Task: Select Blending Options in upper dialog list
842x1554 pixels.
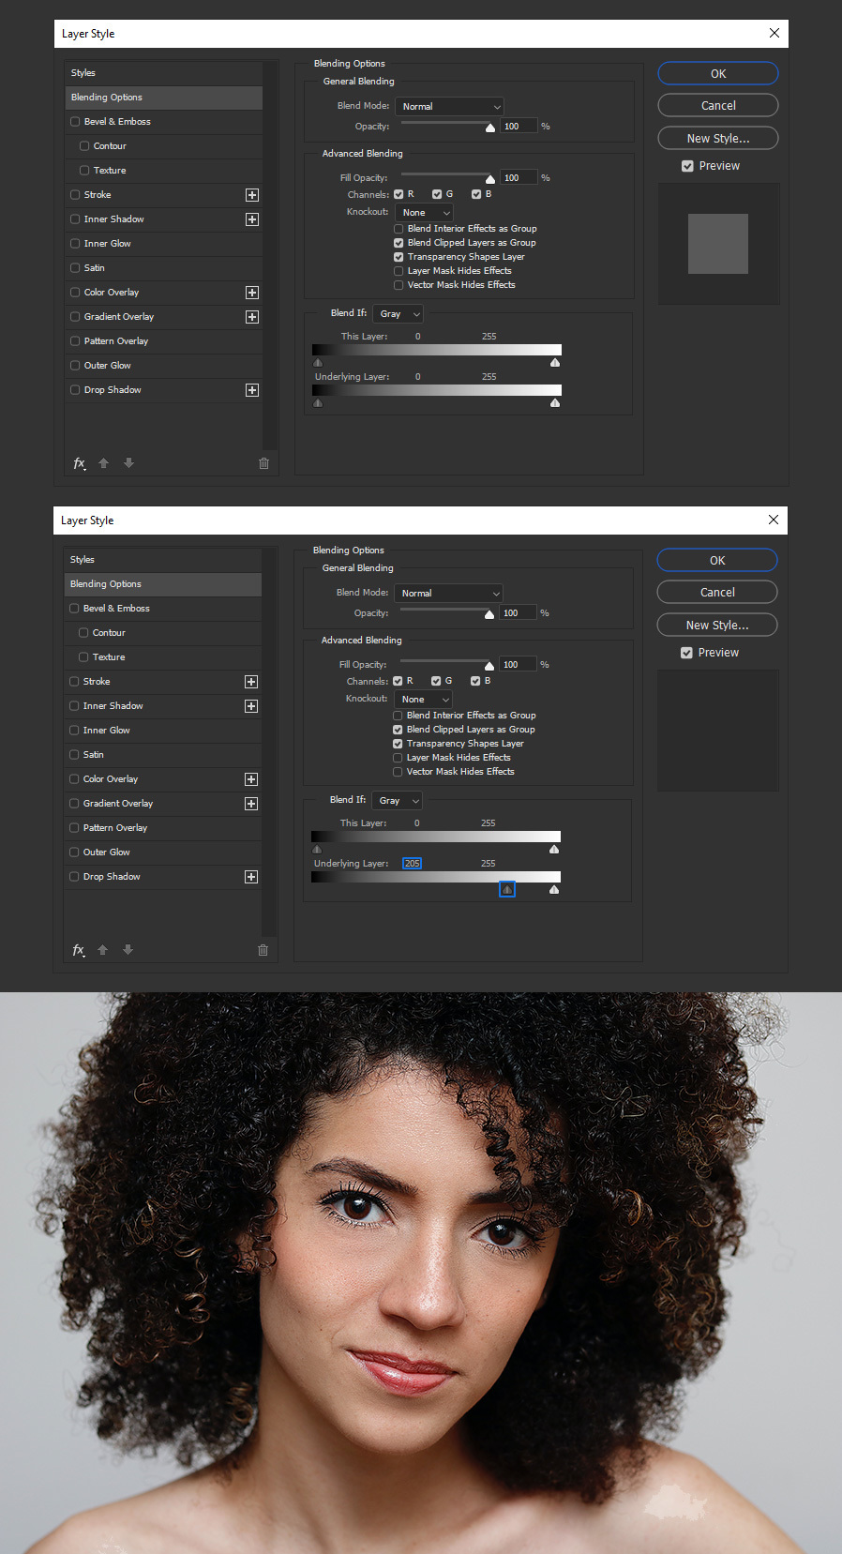Action: (164, 98)
